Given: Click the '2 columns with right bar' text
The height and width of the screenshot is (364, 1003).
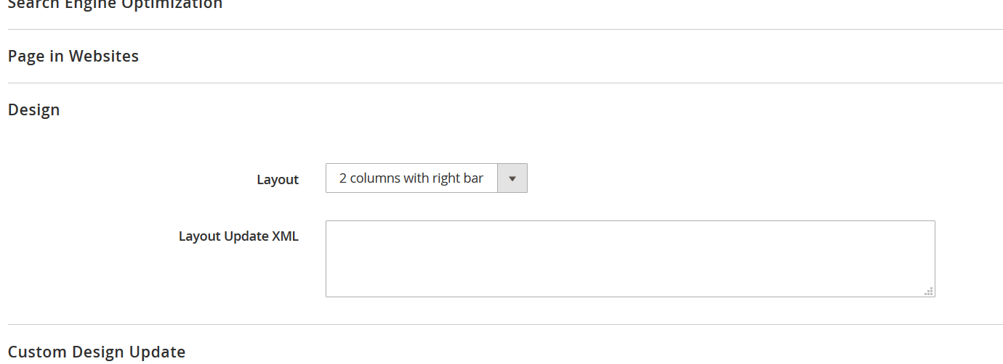Looking at the screenshot, I should (x=411, y=178).
